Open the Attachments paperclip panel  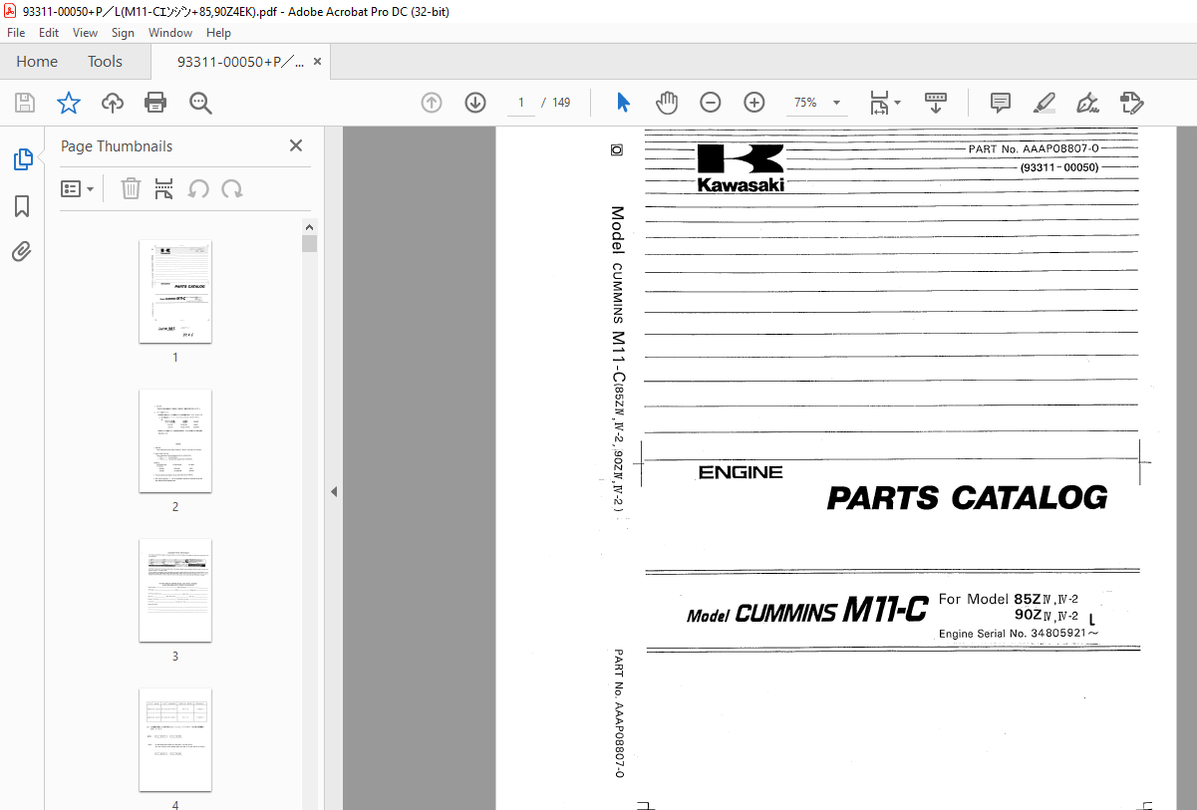[x=22, y=251]
